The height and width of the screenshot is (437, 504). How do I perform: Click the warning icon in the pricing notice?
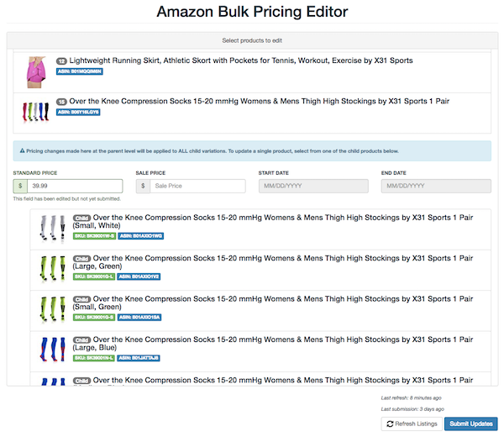click(22, 150)
